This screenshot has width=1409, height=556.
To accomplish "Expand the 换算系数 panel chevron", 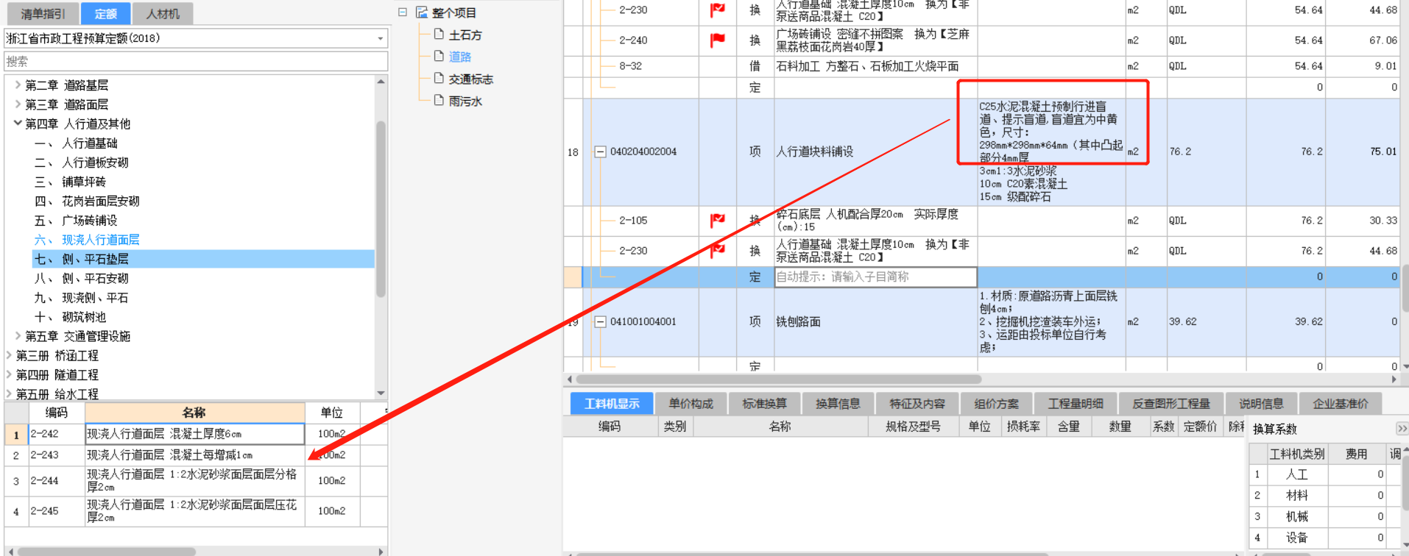I will (x=1402, y=428).
